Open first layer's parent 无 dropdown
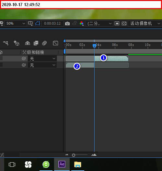The width and height of the screenshot is (162, 171). (42, 59)
